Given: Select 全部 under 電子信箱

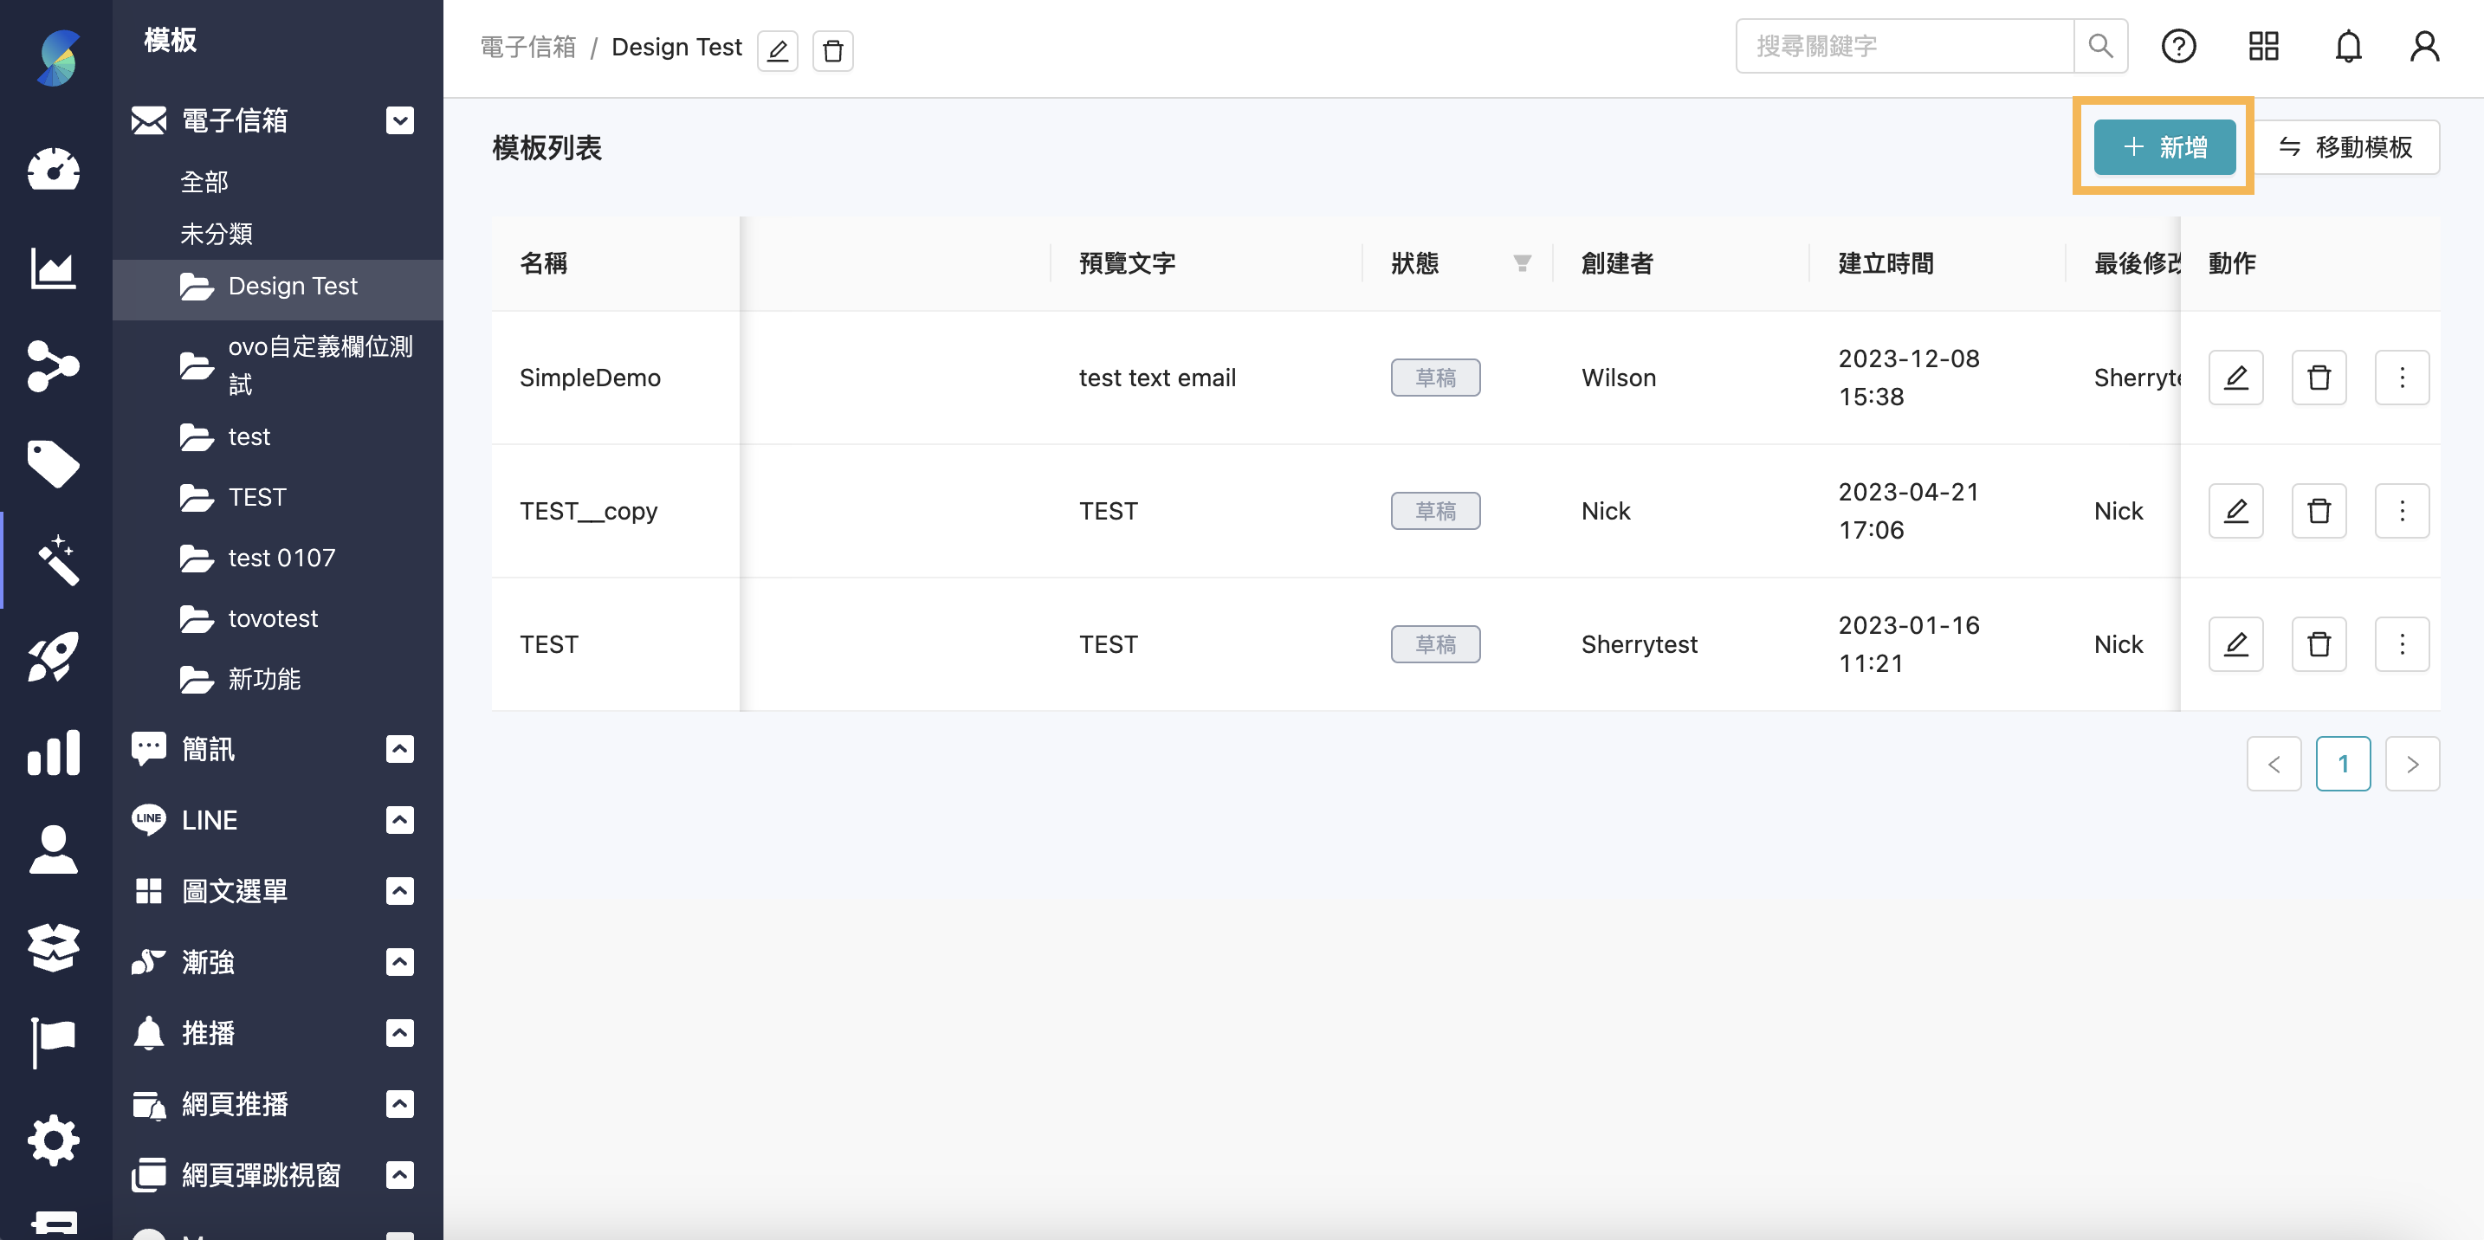Looking at the screenshot, I should tap(204, 181).
